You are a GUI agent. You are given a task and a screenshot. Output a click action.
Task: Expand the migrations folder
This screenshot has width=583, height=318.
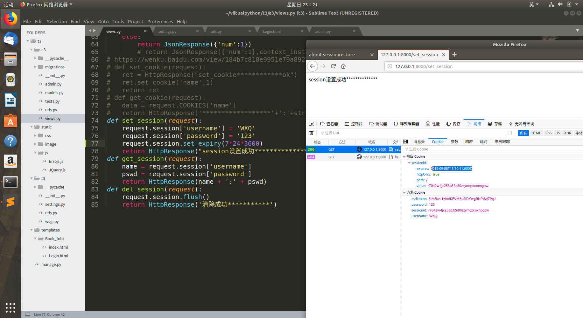coord(35,67)
